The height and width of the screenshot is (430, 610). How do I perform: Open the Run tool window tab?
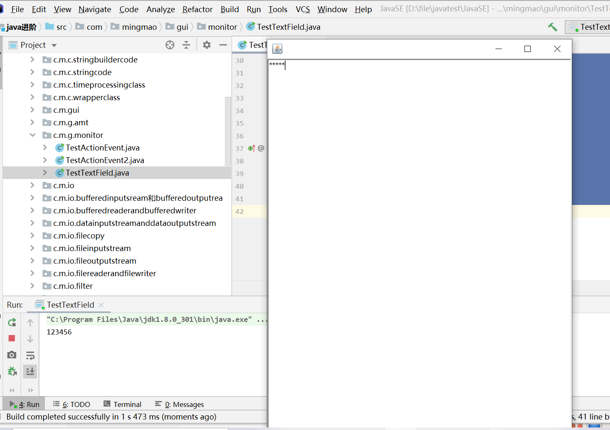(25, 404)
